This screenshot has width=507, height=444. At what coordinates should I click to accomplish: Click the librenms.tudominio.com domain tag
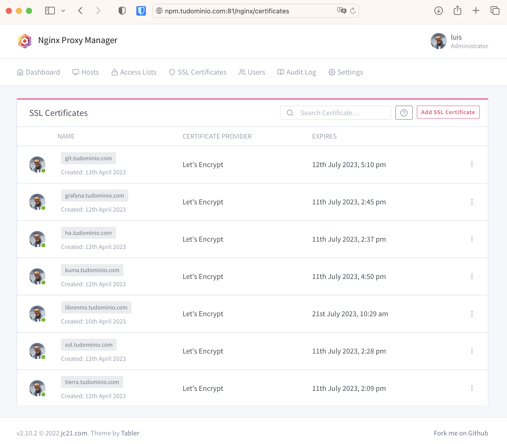(x=96, y=307)
